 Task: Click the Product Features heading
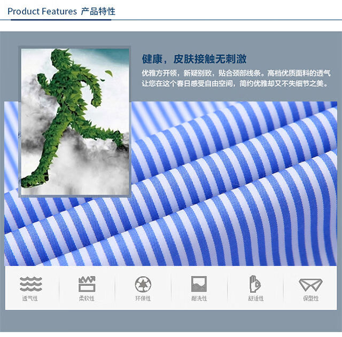pyautogui.click(x=42, y=11)
